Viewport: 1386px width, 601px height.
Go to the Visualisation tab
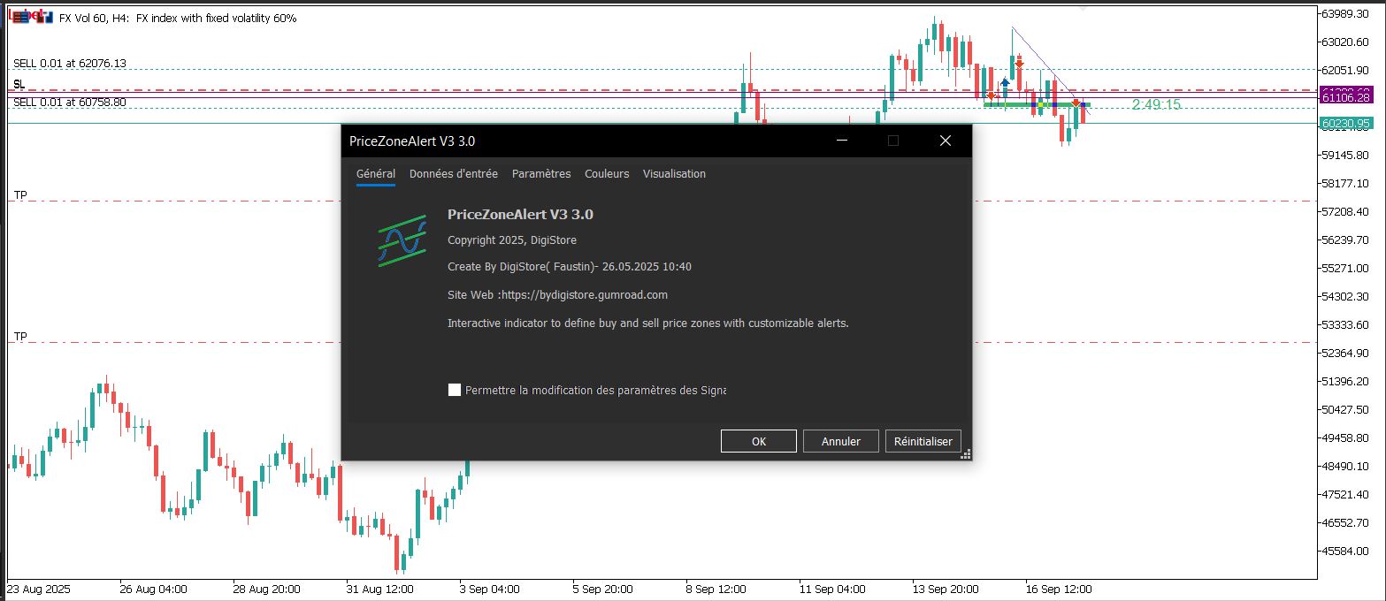[674, 174]
